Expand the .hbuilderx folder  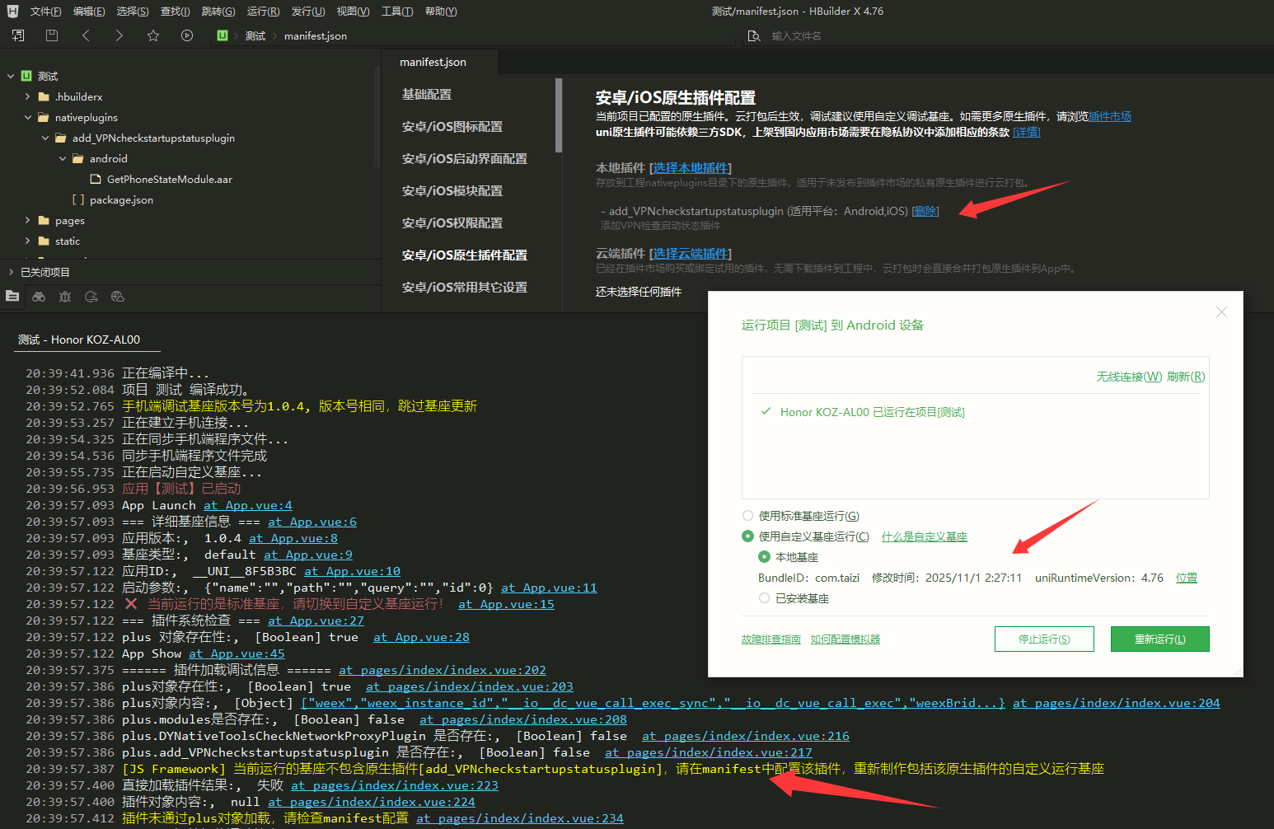(28, 96)
